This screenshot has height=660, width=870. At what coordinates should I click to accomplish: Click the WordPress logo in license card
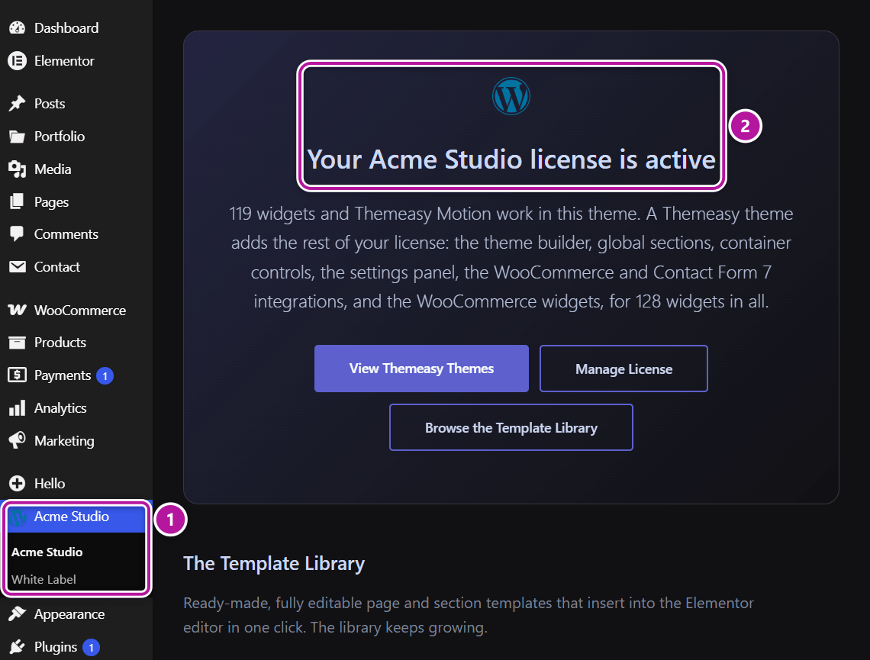(511, 96)
